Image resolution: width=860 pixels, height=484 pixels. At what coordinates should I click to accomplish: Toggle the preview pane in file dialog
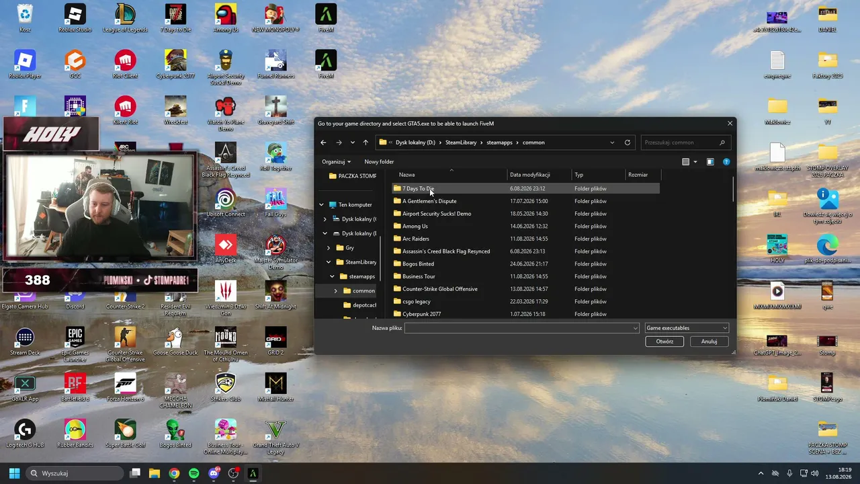point(710,162)
